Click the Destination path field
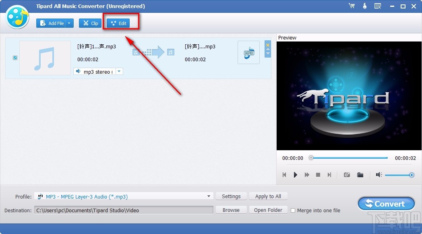This screenshot has height=234, width=422. point(124,210)
